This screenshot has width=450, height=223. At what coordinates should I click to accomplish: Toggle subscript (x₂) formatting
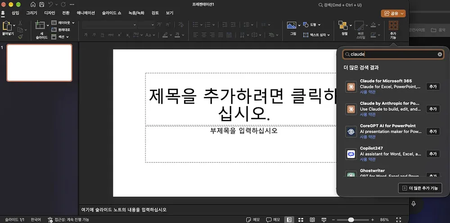point(128,35)
